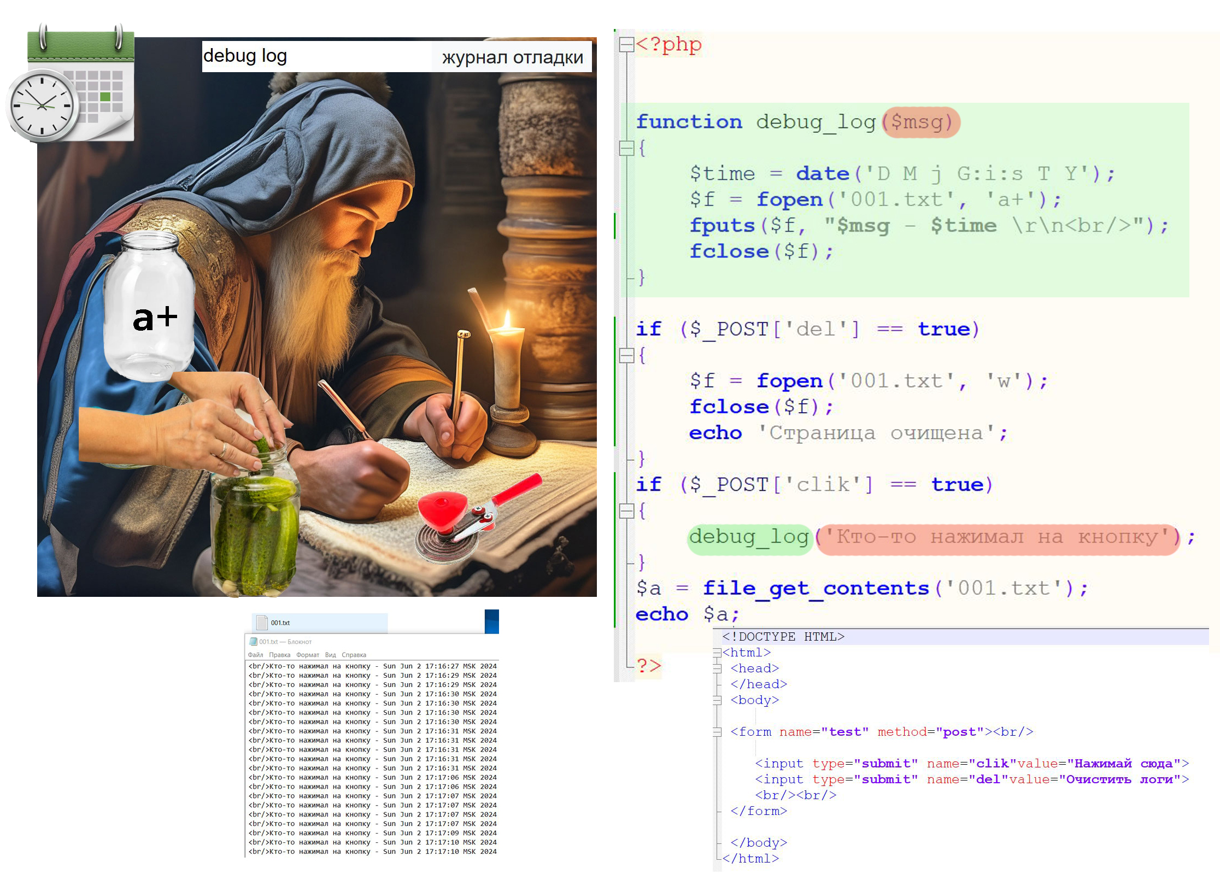This screenshot has width=1220, height=880.
Task: Fold the $_POST['clik'] if block
Action: (x=626, y=511)
